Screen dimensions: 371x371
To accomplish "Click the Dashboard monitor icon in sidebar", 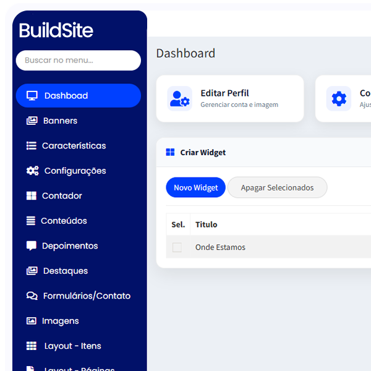I will pyautogui.click(x=32, y=96).
